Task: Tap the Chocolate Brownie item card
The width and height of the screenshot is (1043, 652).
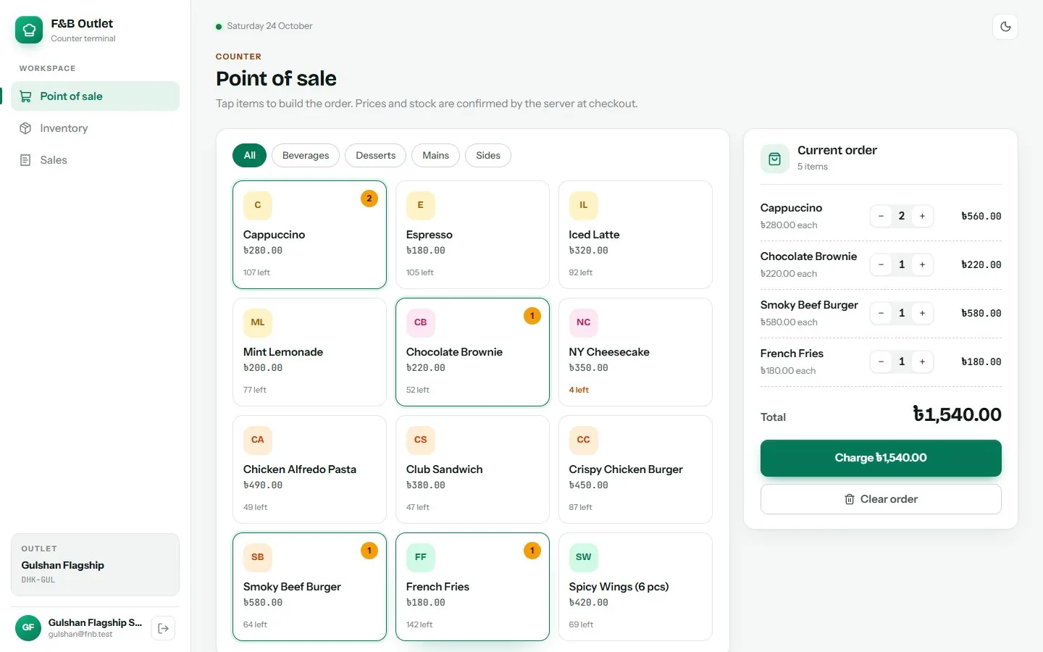Action: [472, 352]
